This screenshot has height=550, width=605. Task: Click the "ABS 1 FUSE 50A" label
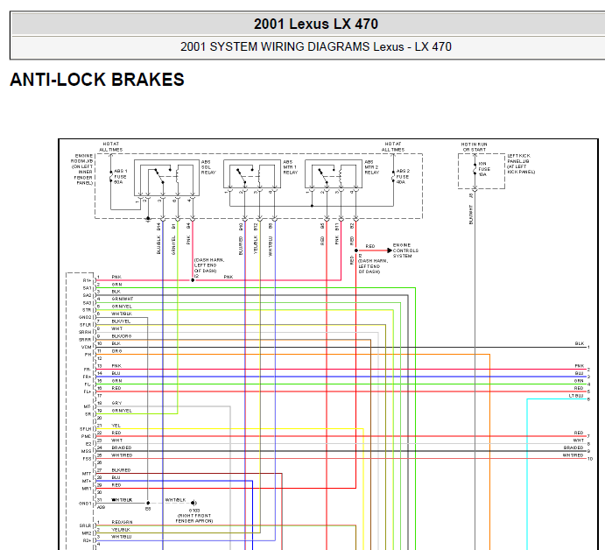coord(120,176)
